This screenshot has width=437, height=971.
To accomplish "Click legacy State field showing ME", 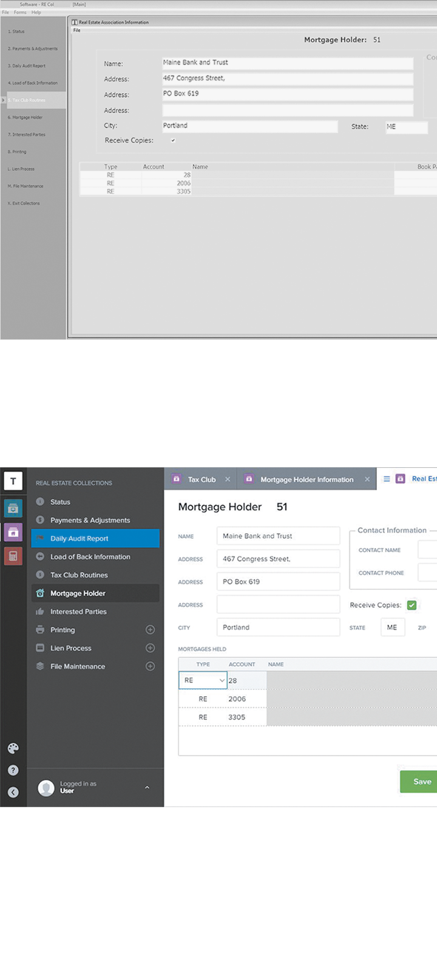I will coord(407,127).
